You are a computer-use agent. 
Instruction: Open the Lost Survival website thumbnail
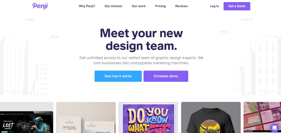coord(26,118)
